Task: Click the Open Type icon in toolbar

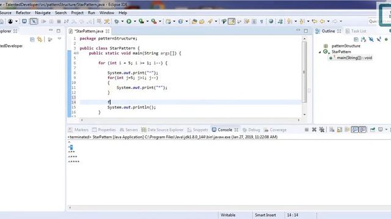Action: pyautogui.click(x=194, y=22)
